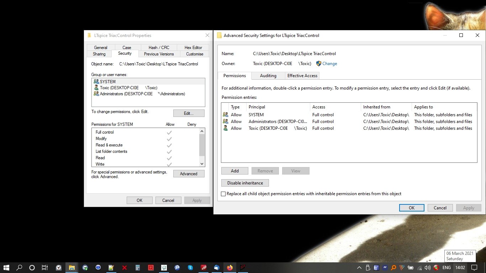Open File Explorer from taskbar
Viewport: 486px width, 273px height.
pyautogui.click(x=72, y=267)
